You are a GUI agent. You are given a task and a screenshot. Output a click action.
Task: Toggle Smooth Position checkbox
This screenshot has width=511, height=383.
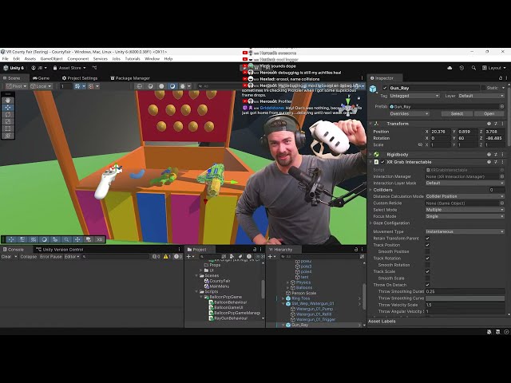pos(428,252)
